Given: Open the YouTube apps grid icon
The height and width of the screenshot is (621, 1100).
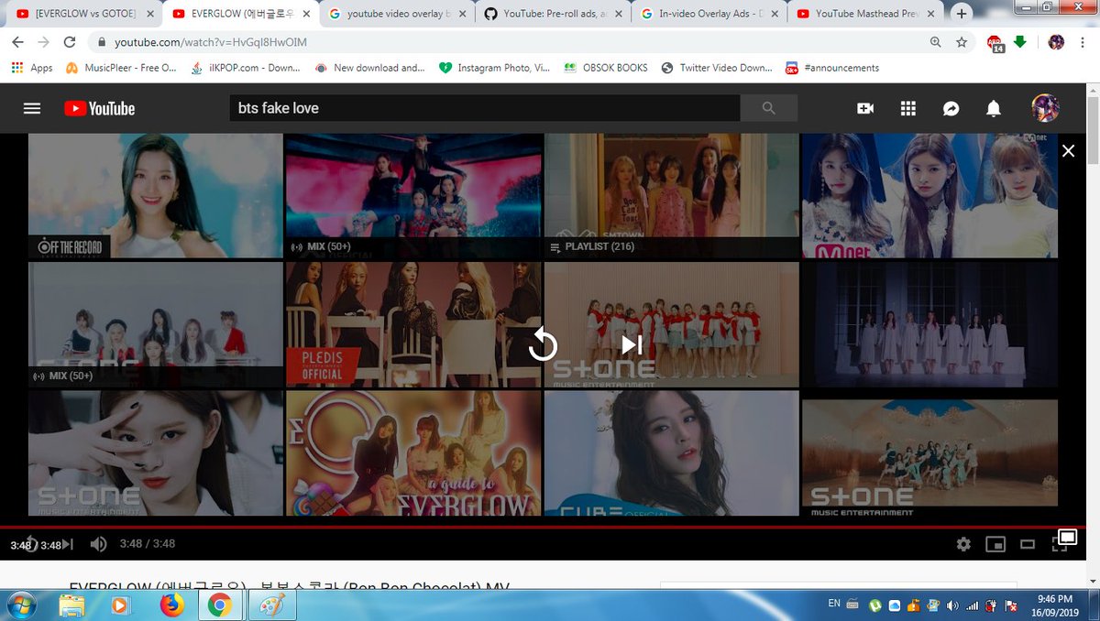Looking at the screenshot, I should (x=908, y=108).
